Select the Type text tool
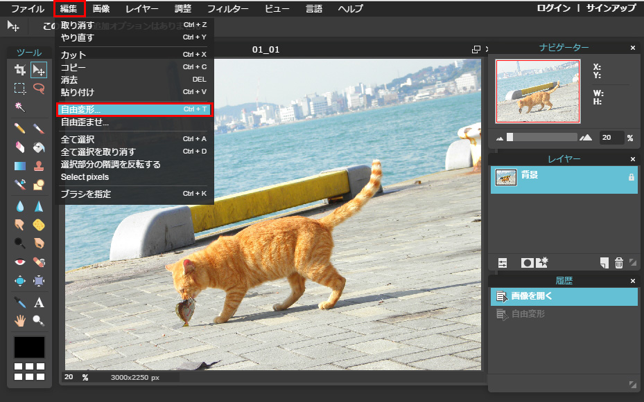 pyautogui.click(x=39, y=302)
